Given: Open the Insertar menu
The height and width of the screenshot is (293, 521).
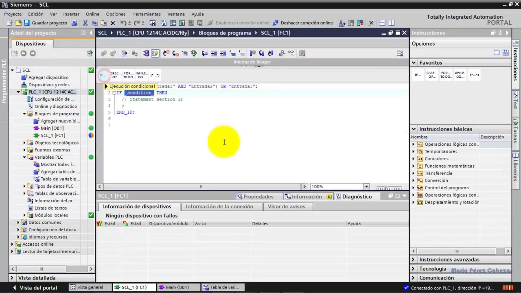Looking at the screenshot, I should pyautogui.click(x=71, y=14).
